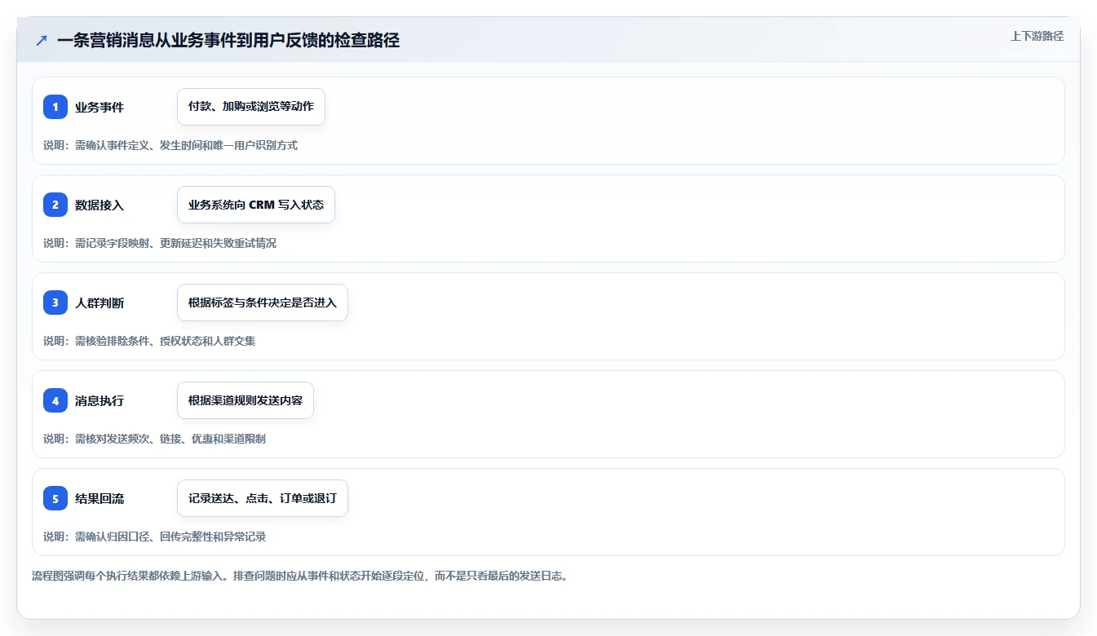Click the 结果回流 step title

pos(100,498)
